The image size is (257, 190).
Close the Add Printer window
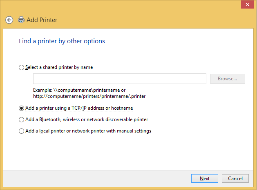(x=246, y=5)
